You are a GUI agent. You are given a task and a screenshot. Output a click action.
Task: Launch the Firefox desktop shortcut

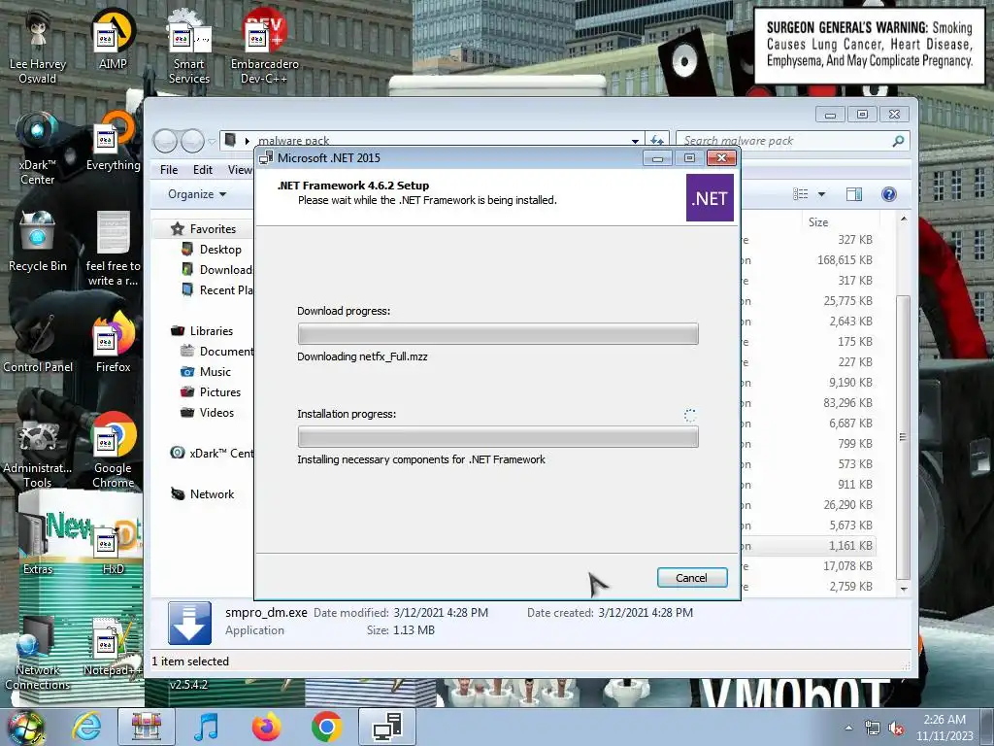coord(113,343)
